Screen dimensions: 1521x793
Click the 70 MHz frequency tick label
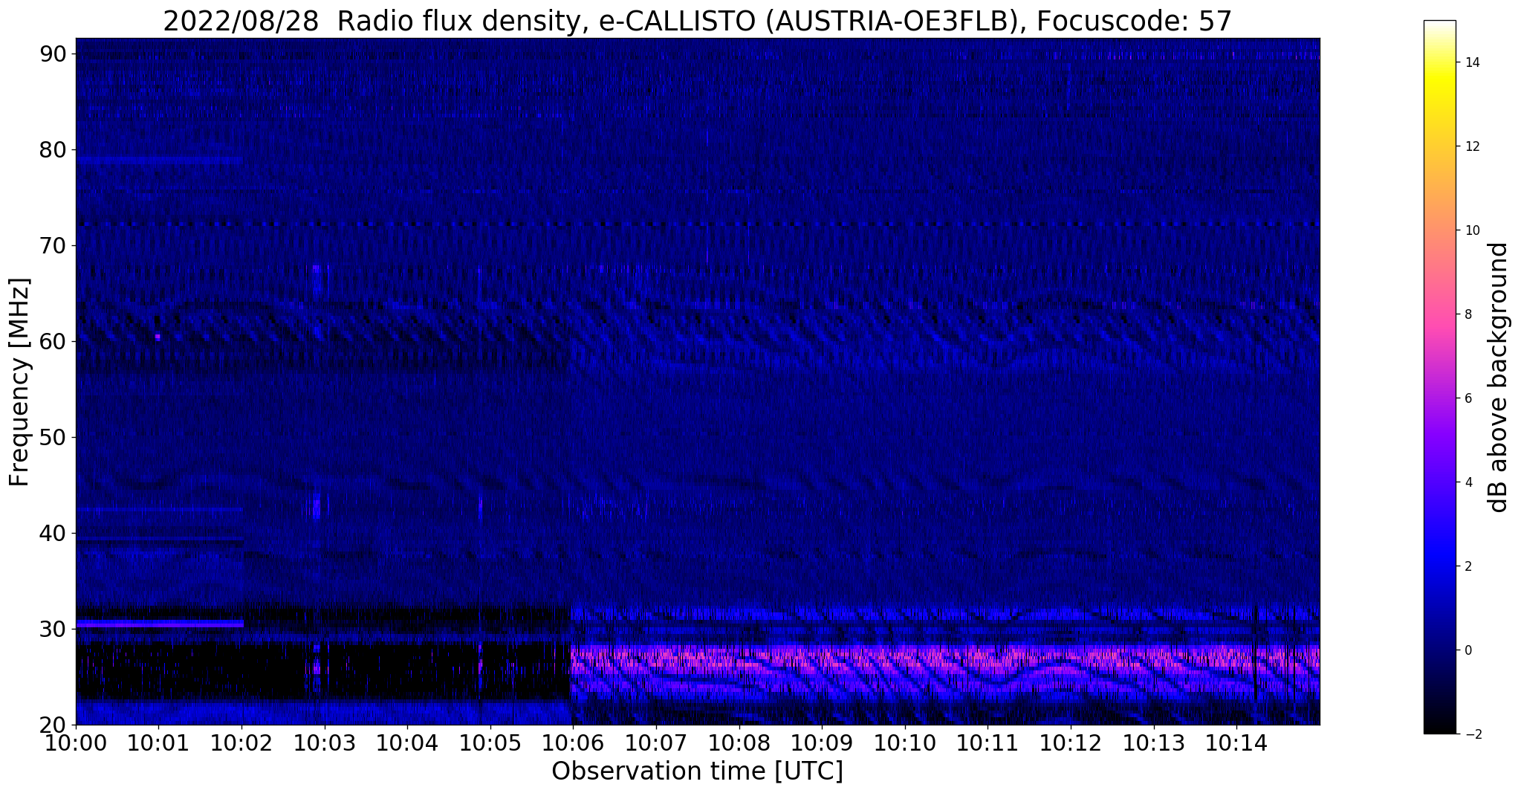53,245
